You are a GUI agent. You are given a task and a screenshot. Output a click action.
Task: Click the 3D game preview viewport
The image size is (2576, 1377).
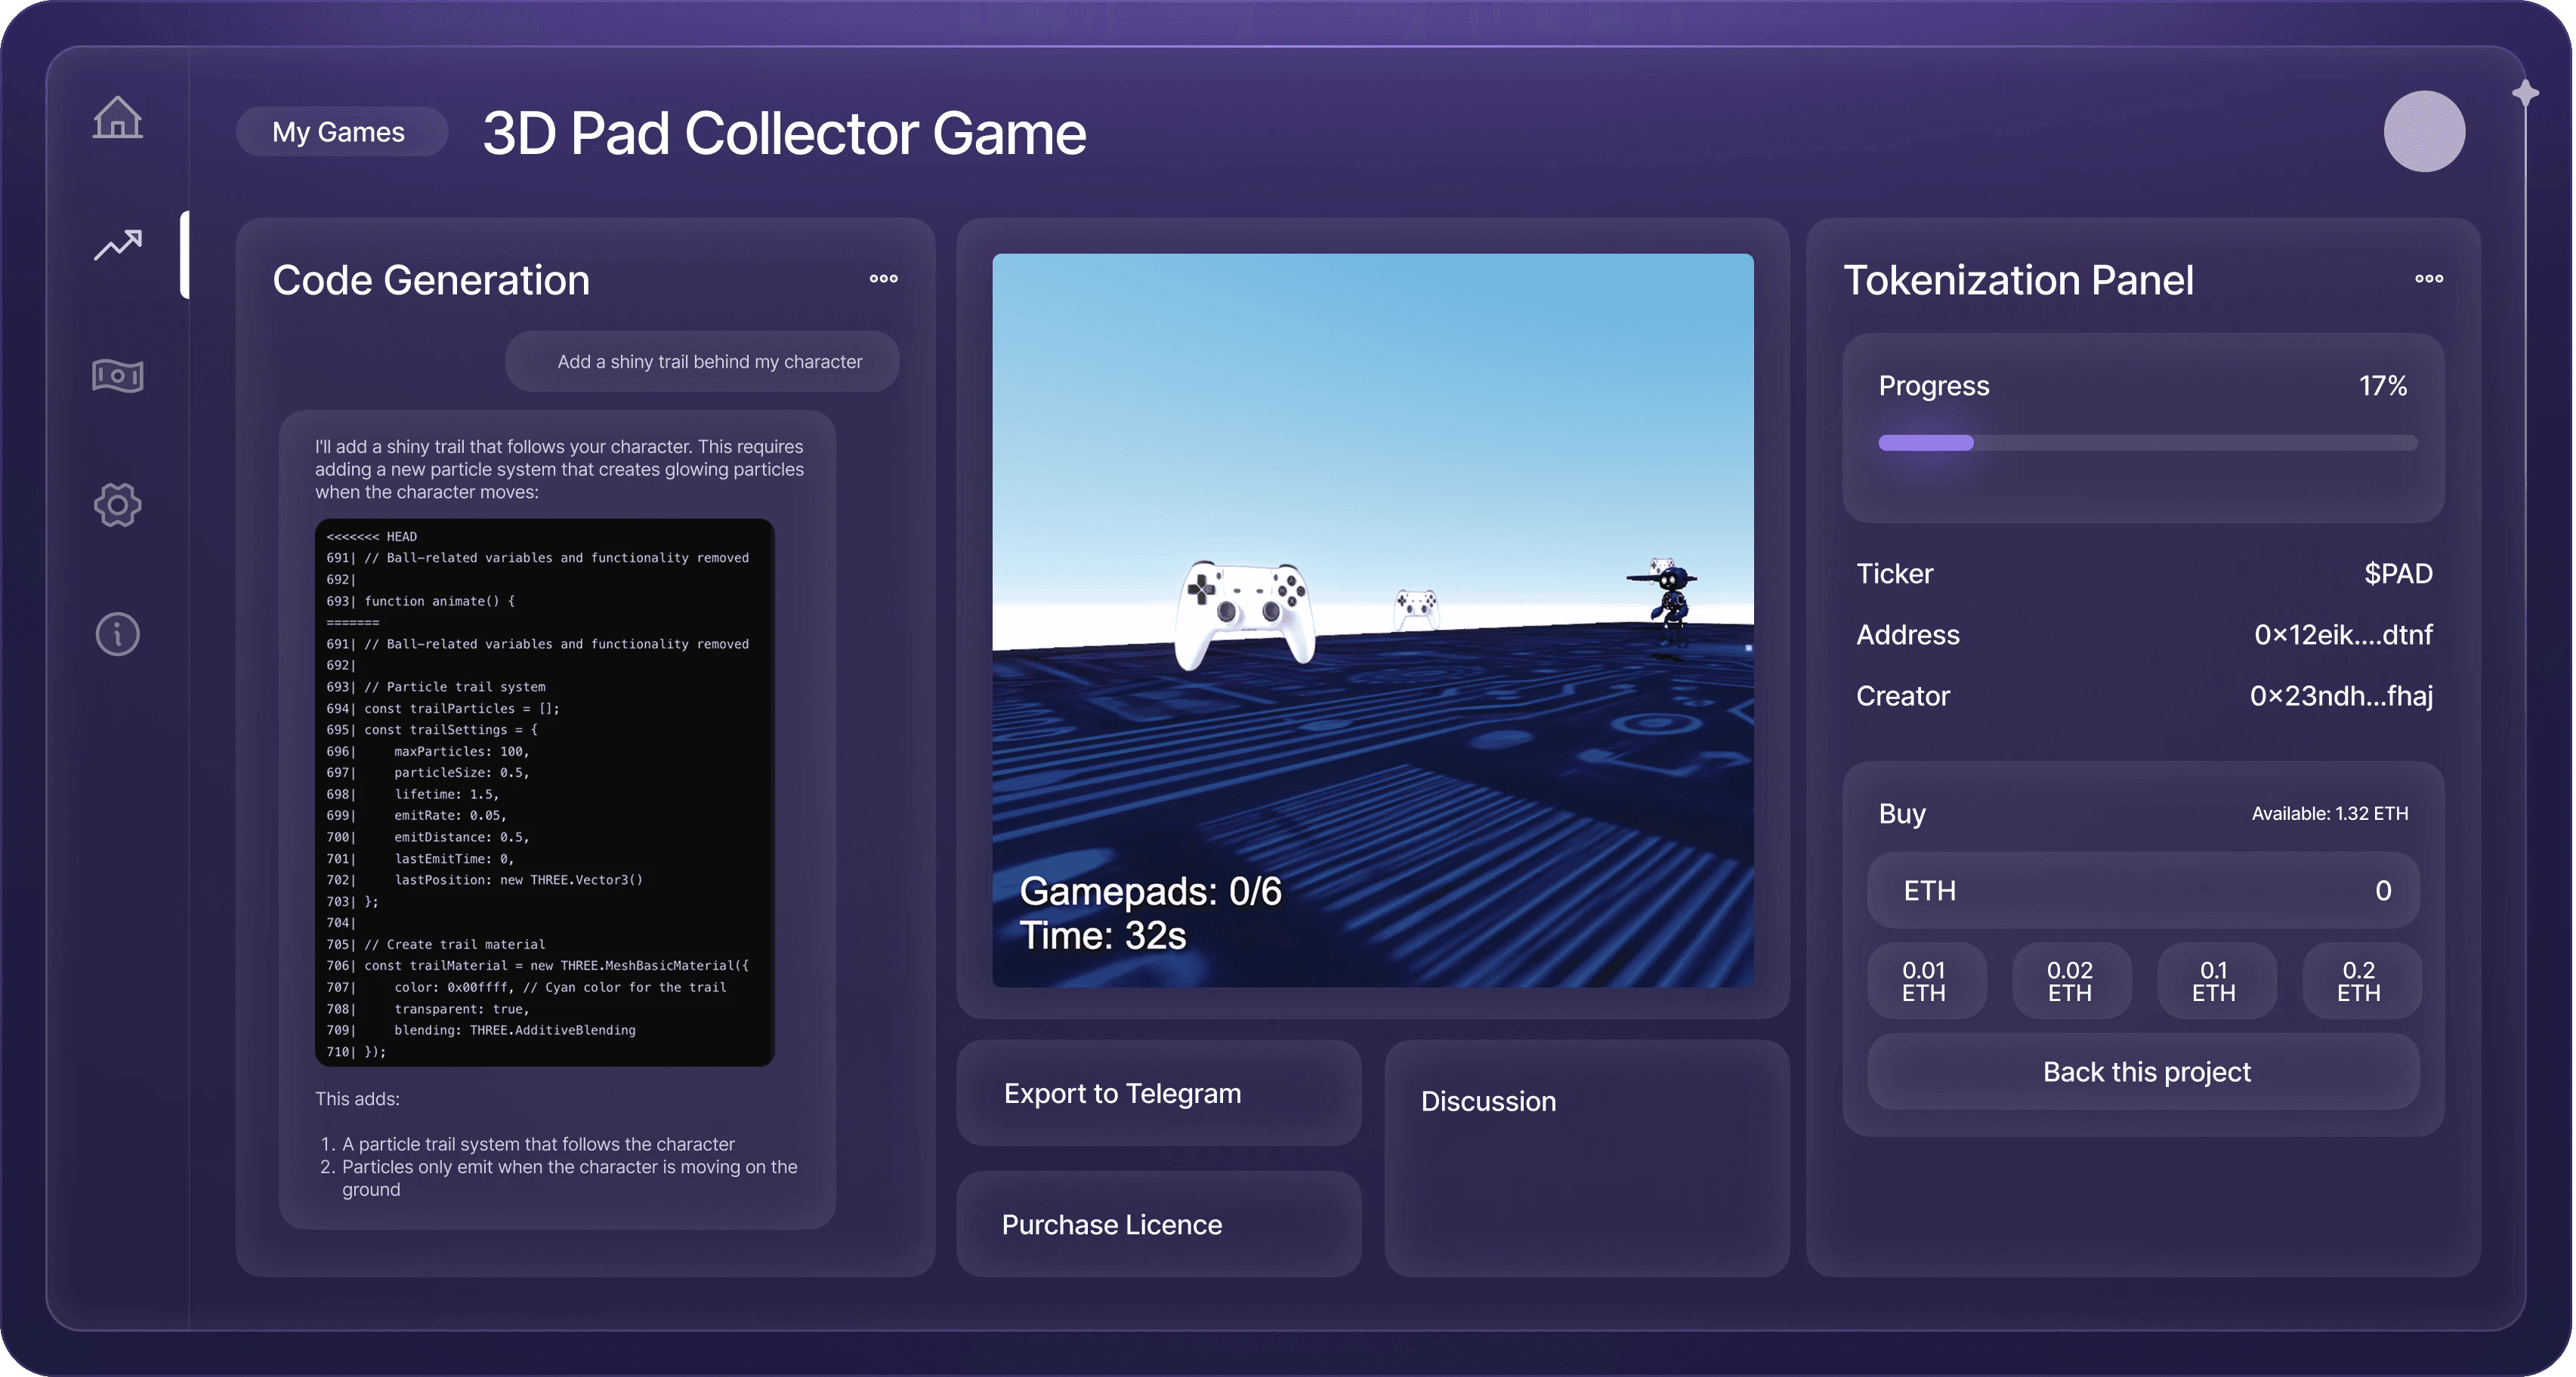tap(1372, 620)
